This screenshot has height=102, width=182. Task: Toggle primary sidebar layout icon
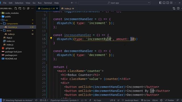[160, 3]
